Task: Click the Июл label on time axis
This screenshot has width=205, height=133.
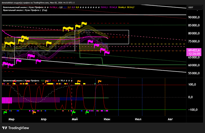Action: [138, 119]
